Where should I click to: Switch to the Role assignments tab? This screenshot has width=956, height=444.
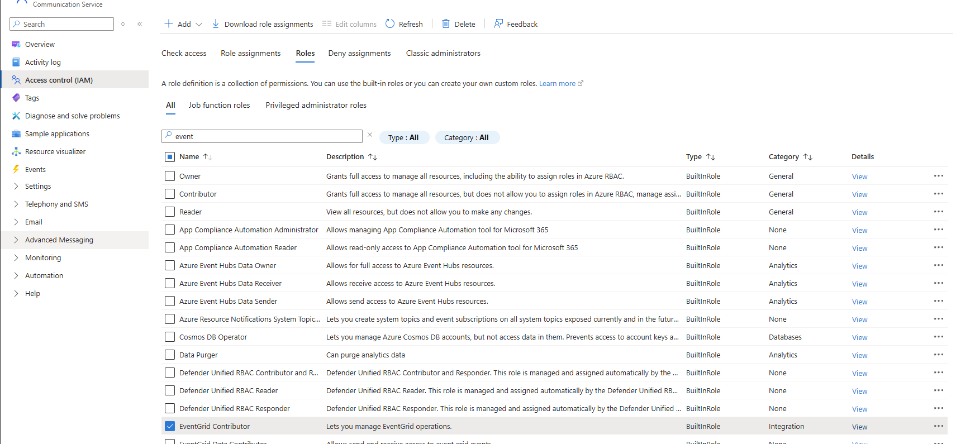(250, 53)
